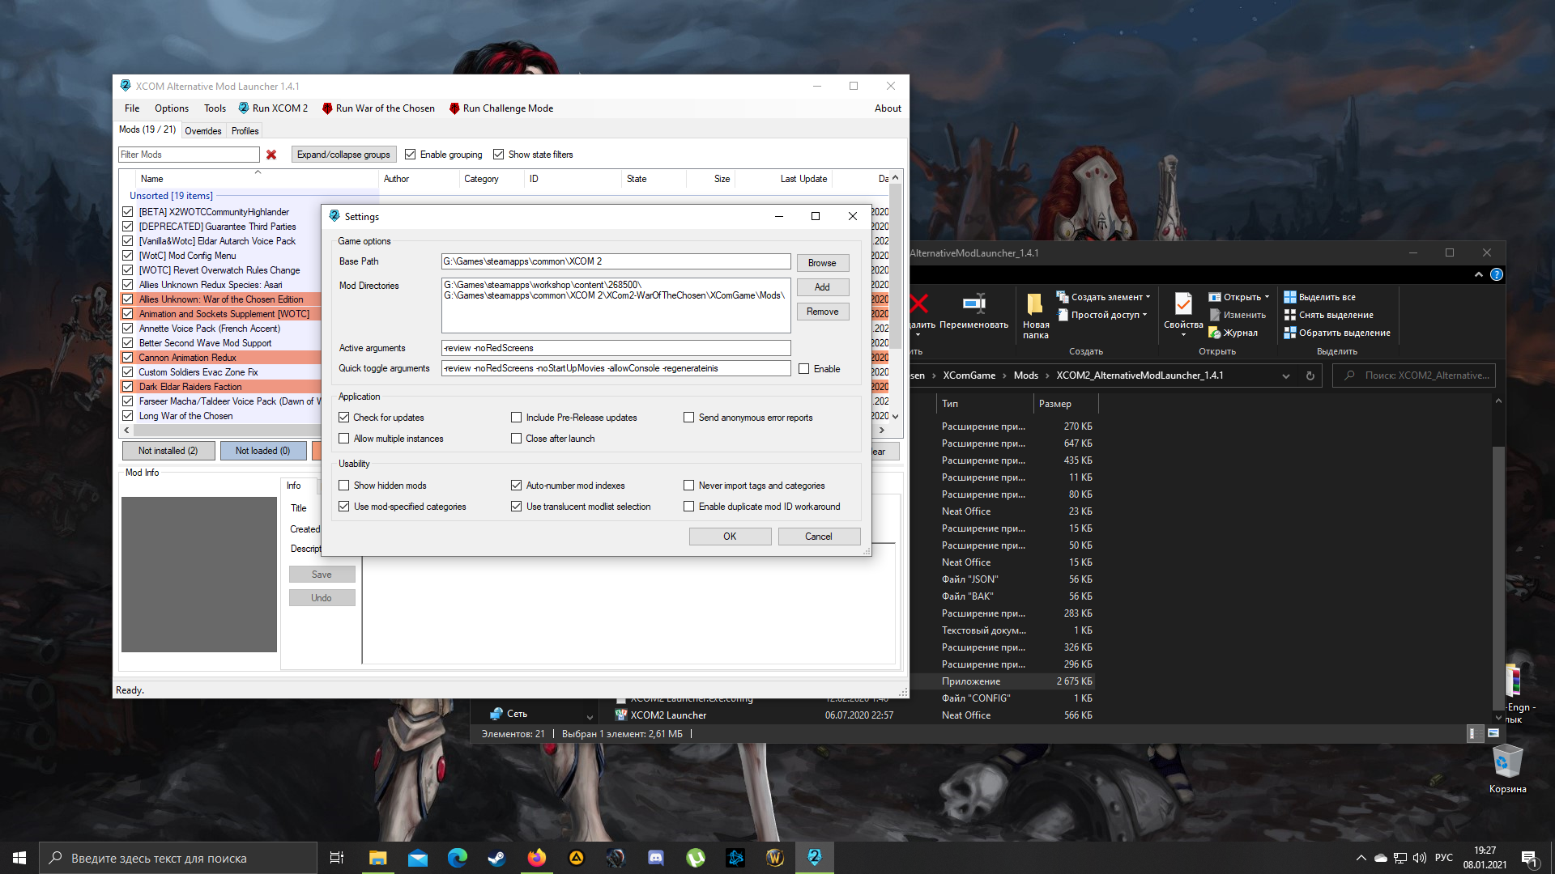Open the About menu item

click(888, 108)
